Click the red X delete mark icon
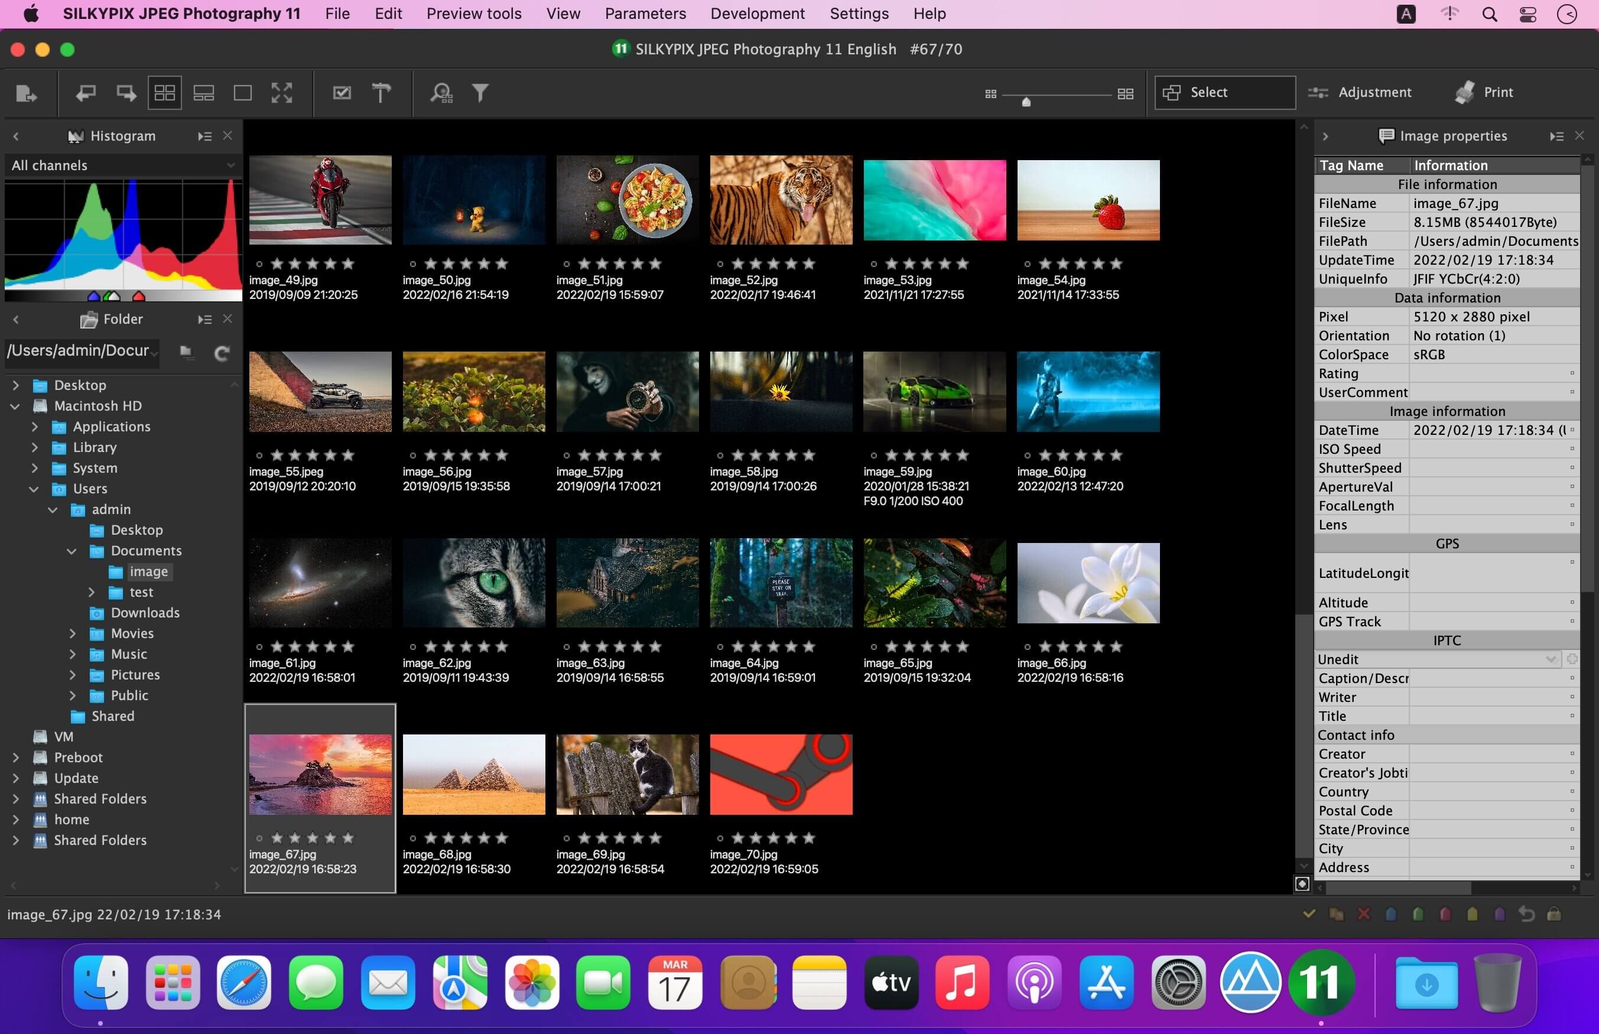This screenshot has width=1599, height=1034. point(1363,914)
